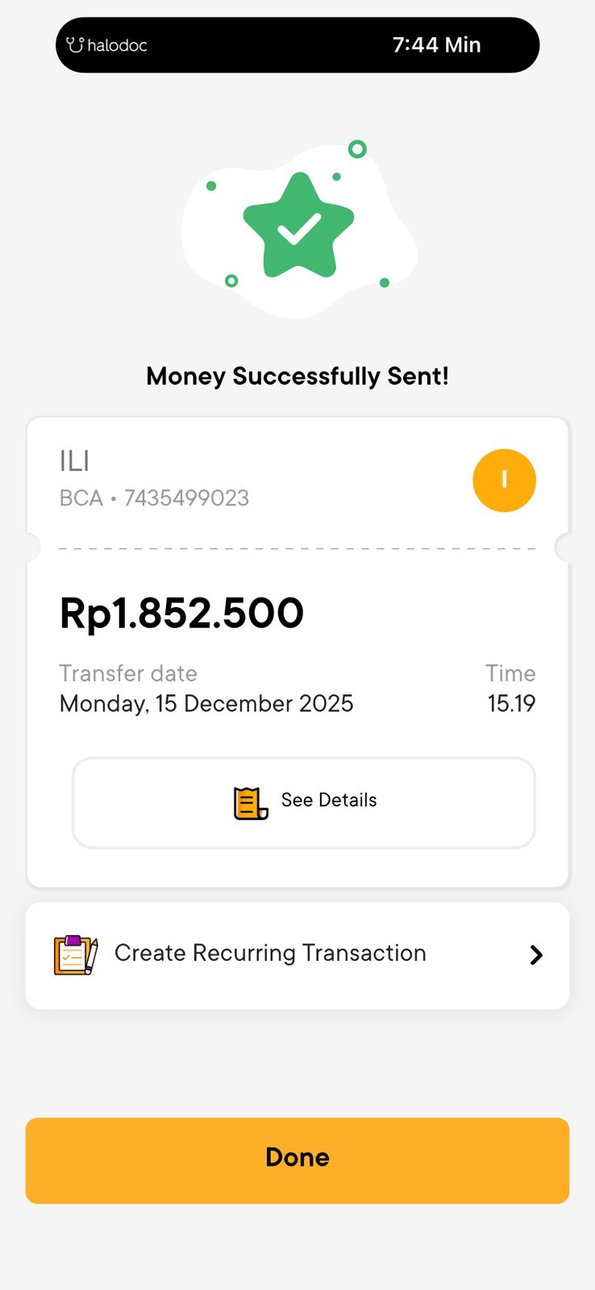This screenshot has height=1290, width=595.
Task: Click the recipient name ILI
Action: 74,461
